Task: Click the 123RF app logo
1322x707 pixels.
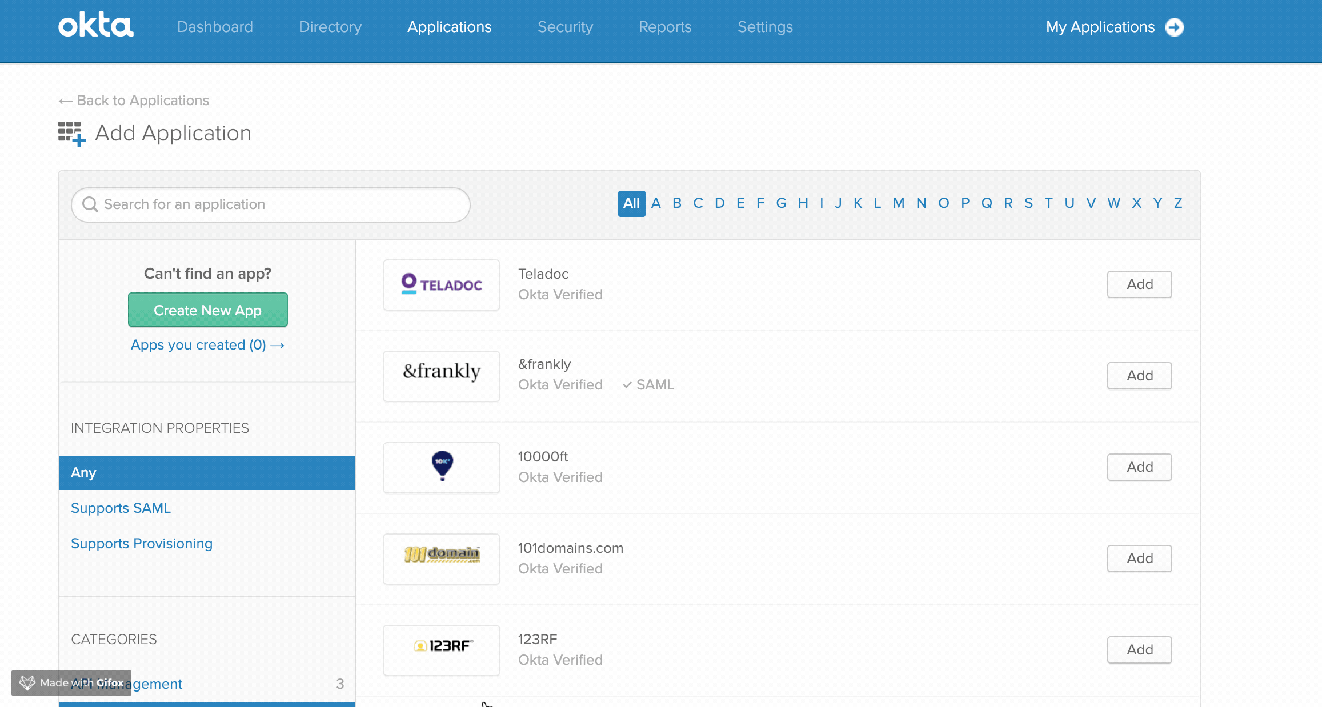Action: [x=441, y=650]
